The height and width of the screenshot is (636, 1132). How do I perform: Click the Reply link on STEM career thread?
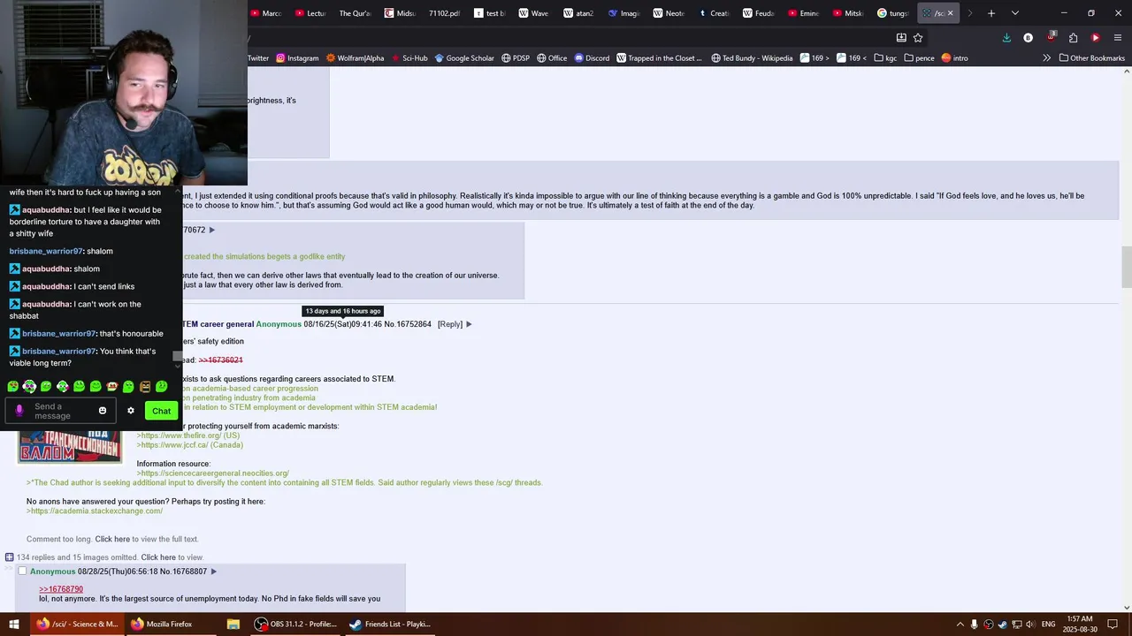point(450,324)
